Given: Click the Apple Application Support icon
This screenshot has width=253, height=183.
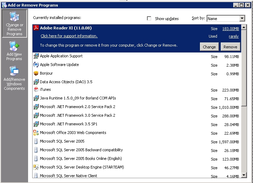Looking at the screenshot, I should click(x=36, y=56).
